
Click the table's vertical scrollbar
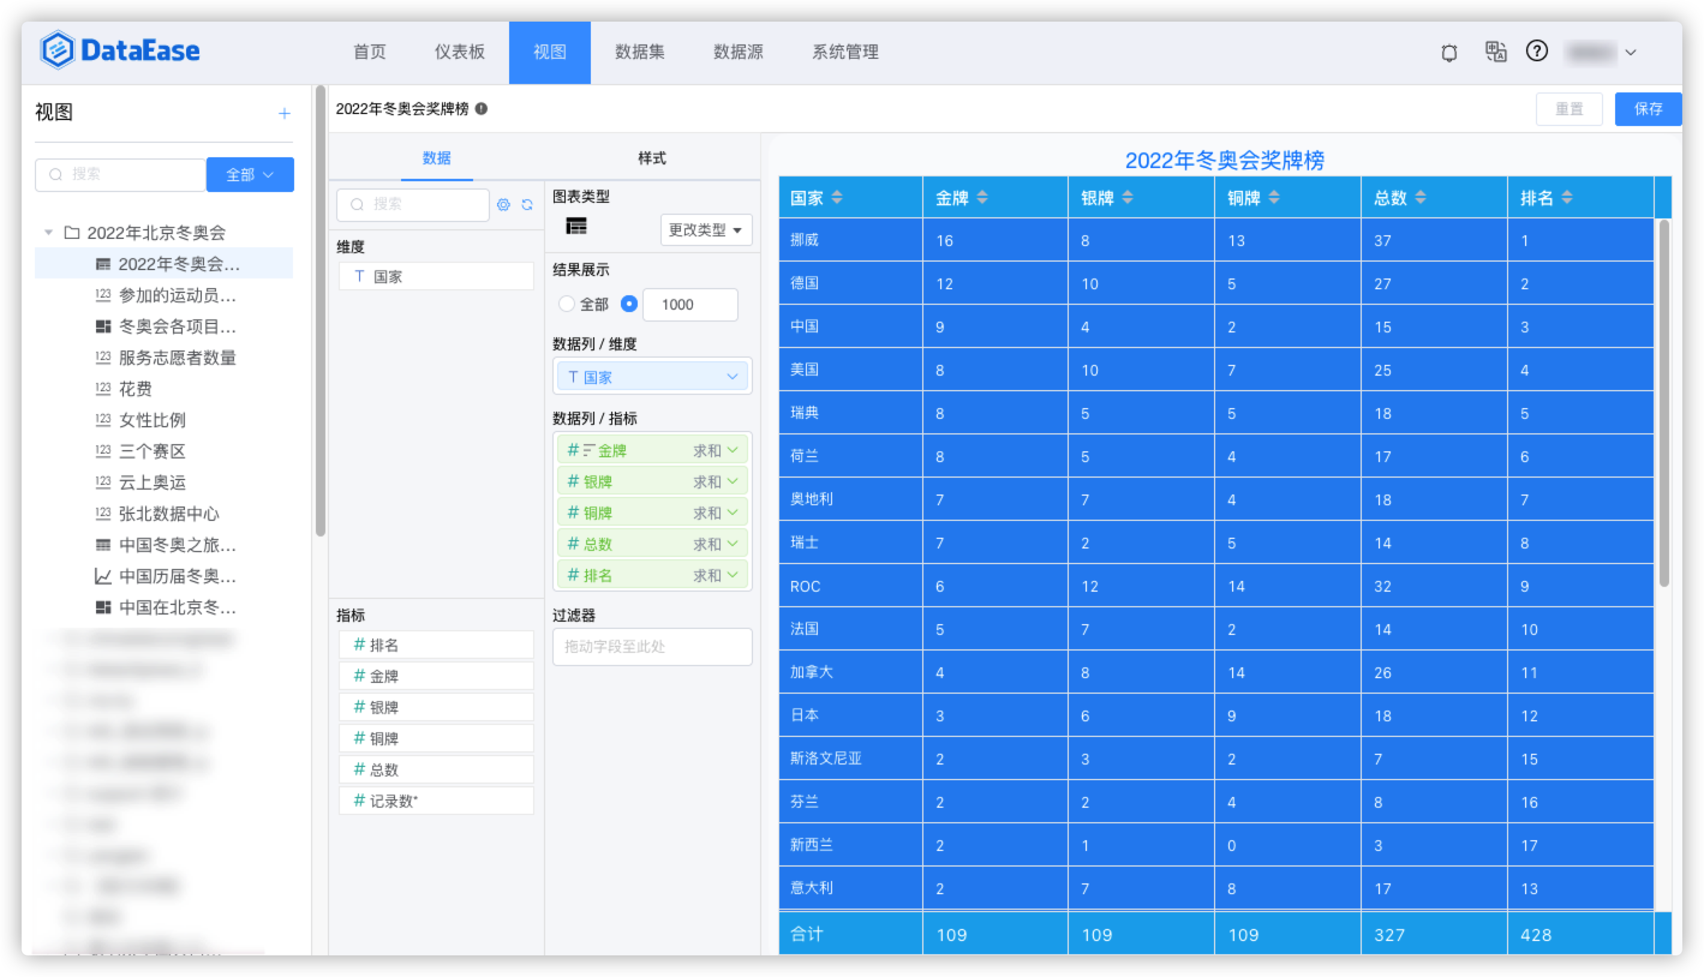pos(1663,403)
